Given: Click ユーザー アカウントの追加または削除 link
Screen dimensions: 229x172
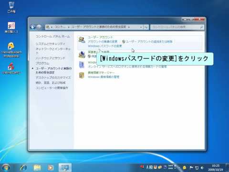Looking at the screenshot, I should (149, 42).
